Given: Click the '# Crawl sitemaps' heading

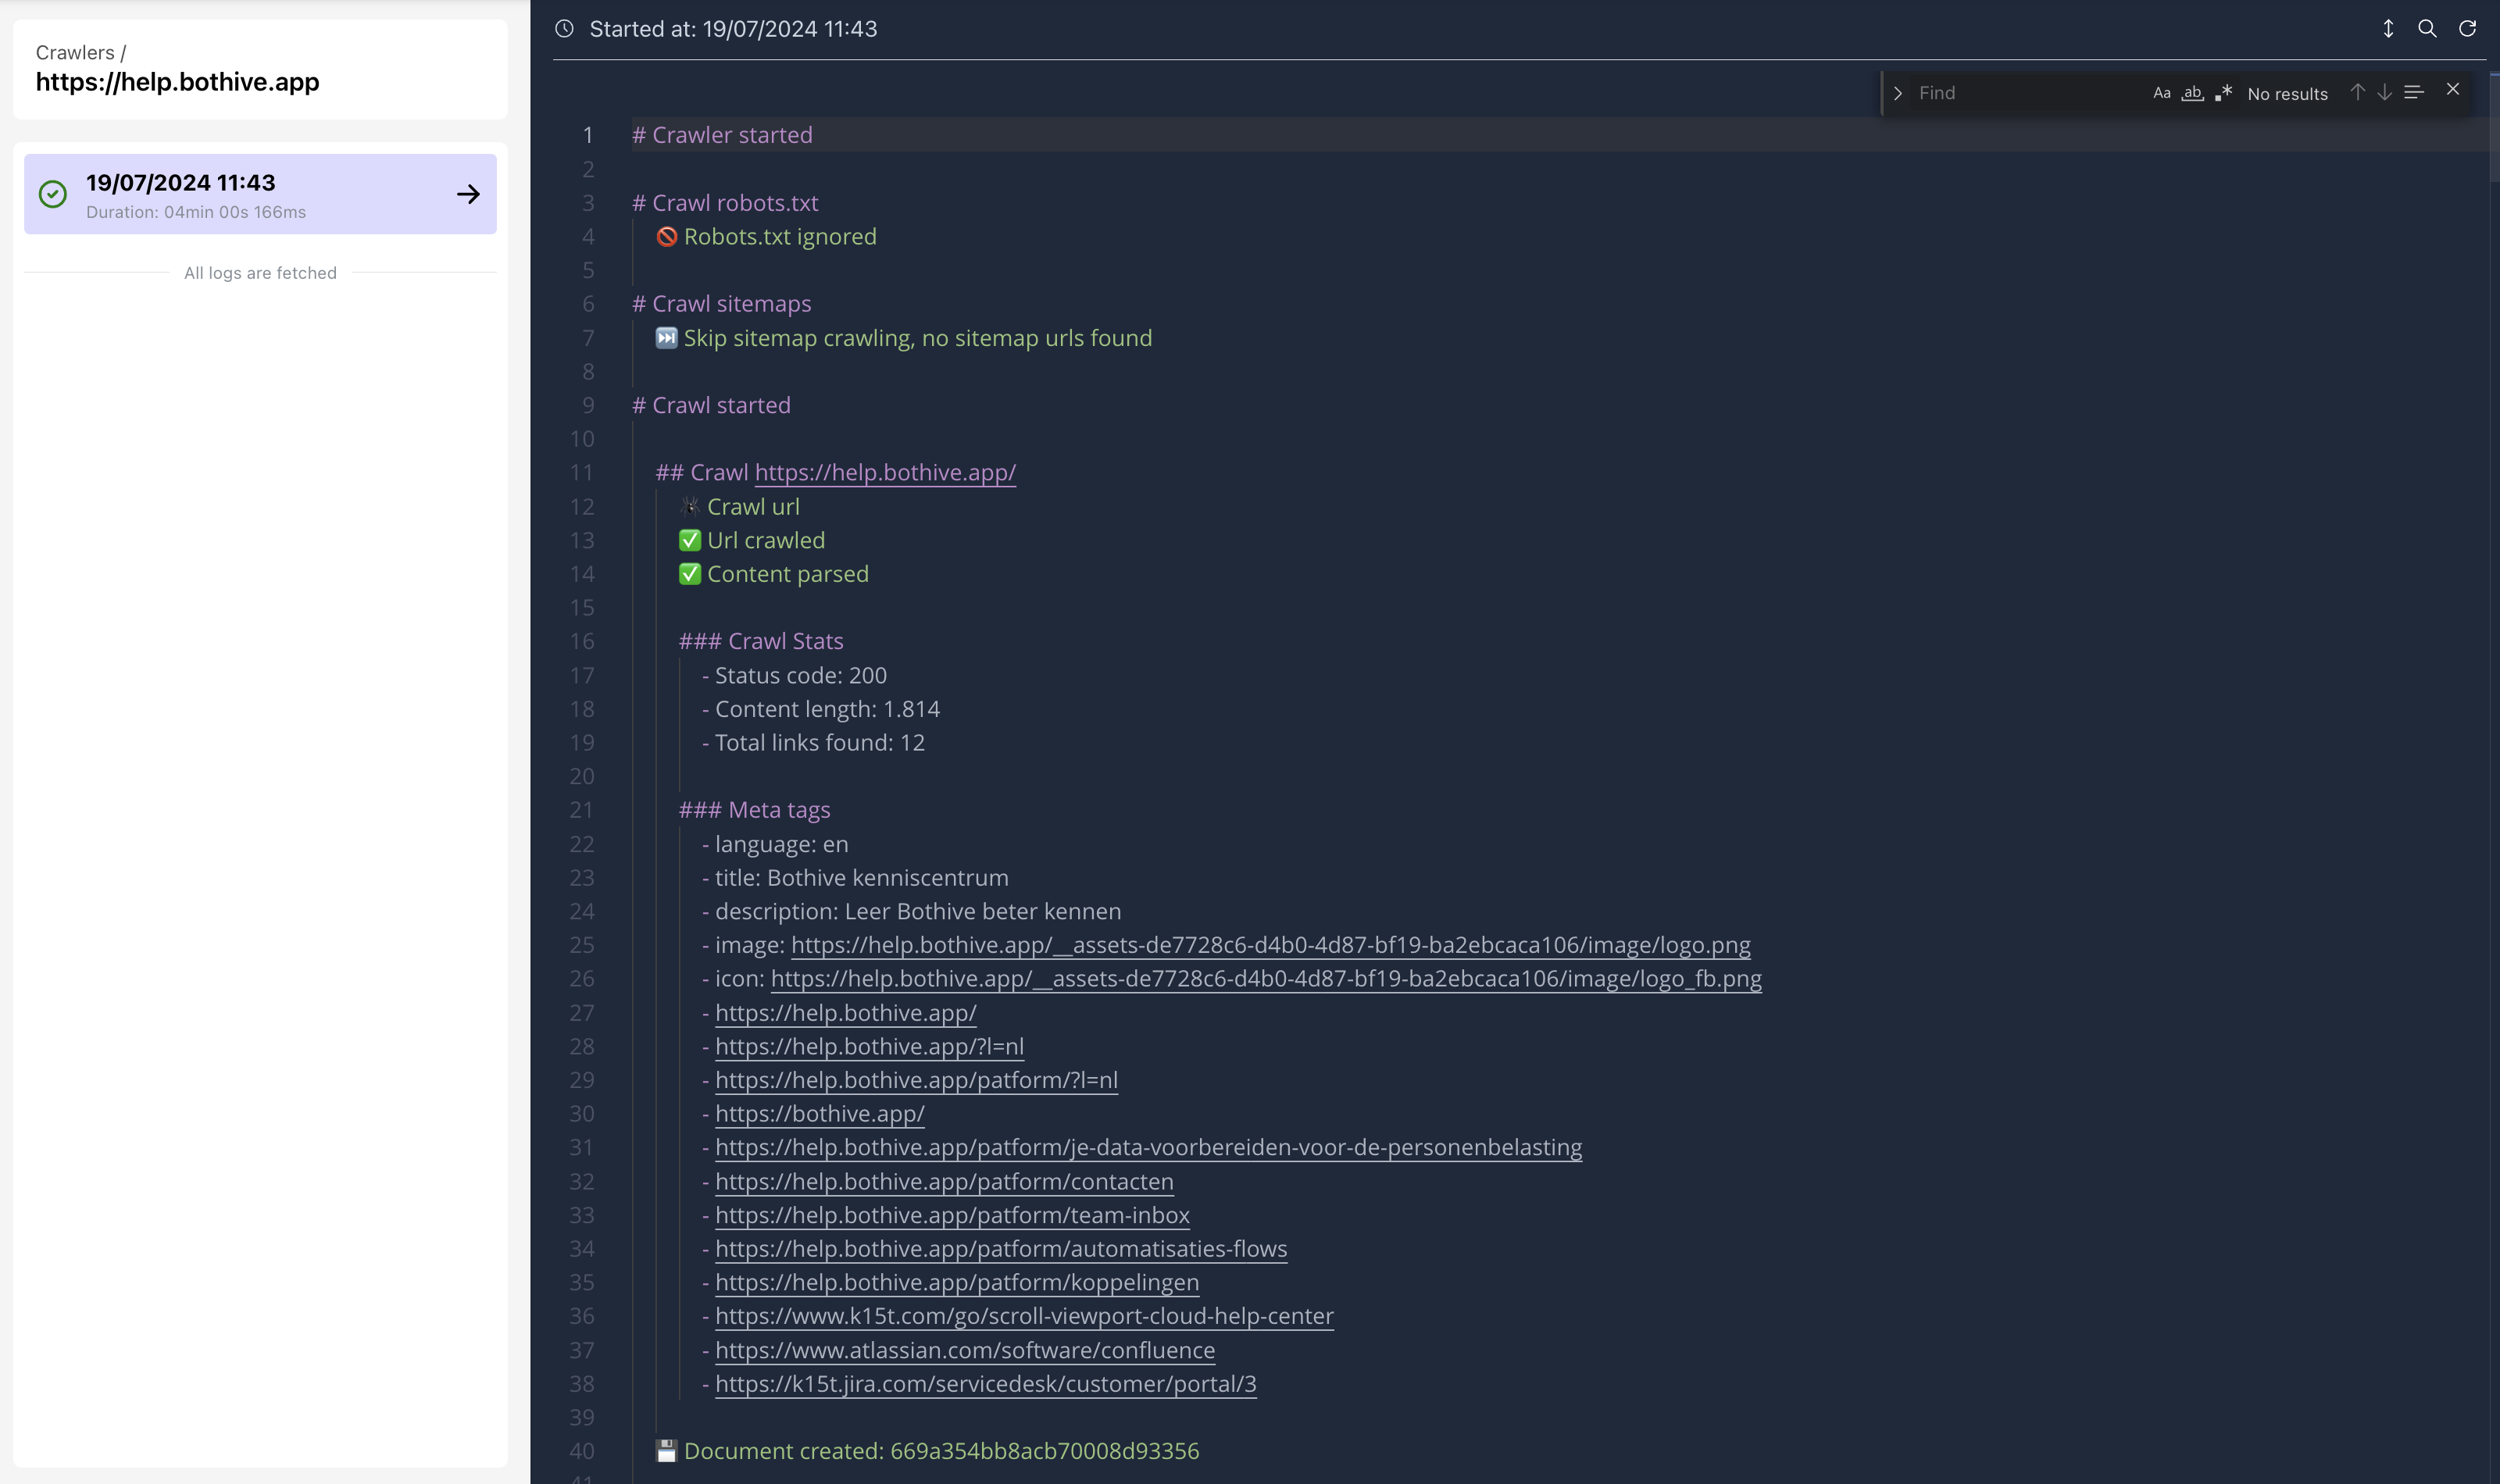Looking at the screenshot, I should (721, 304).
